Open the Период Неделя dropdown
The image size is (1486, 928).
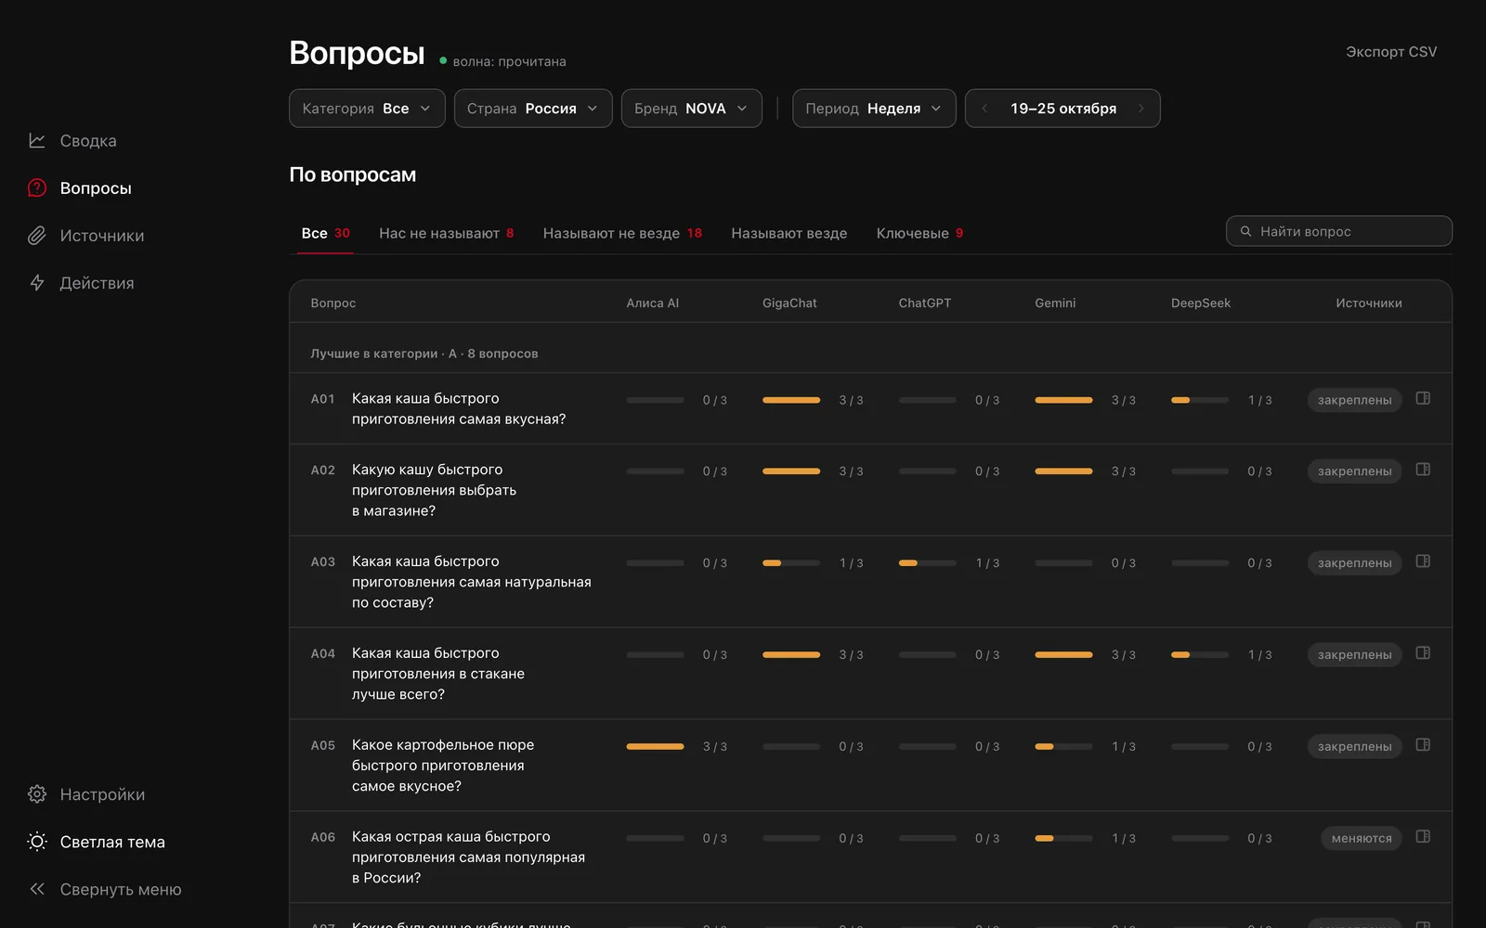[x=874, y=109]
